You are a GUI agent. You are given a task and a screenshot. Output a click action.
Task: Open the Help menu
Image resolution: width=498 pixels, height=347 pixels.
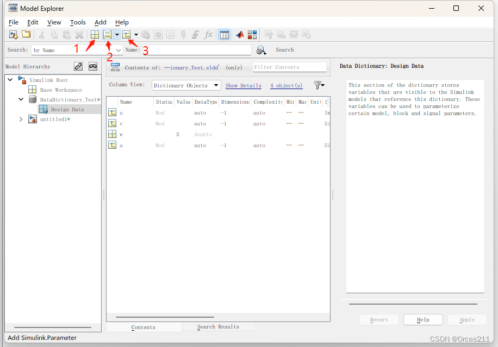click(122, 22)
